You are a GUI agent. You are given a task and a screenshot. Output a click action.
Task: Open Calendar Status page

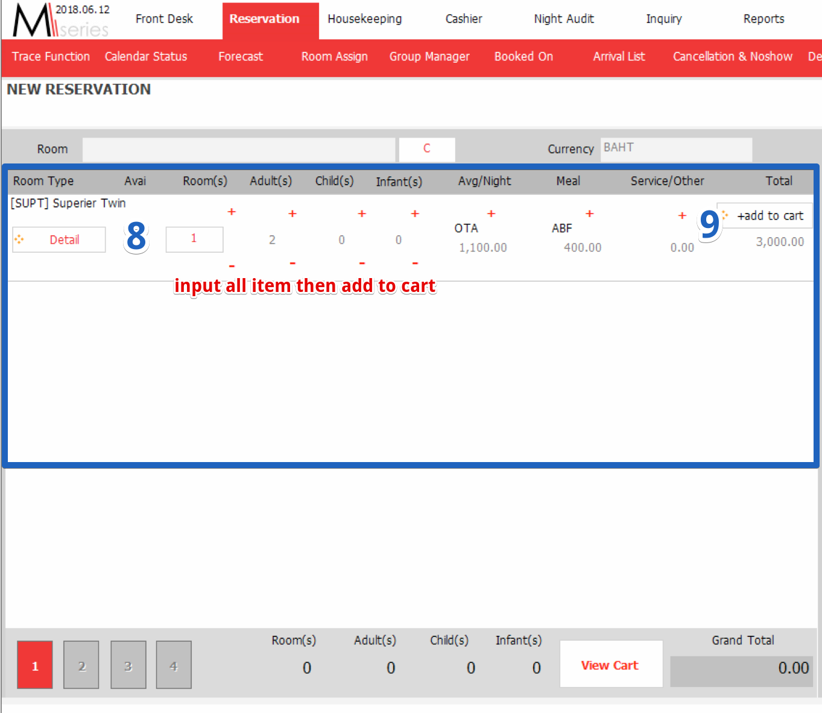[x=146, y=56]
